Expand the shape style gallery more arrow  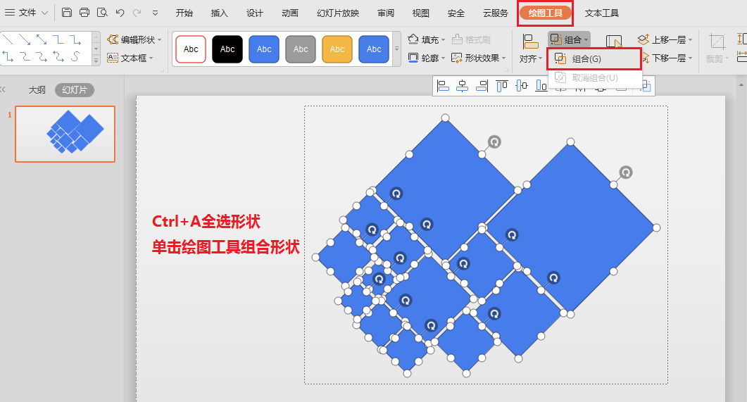396,49
